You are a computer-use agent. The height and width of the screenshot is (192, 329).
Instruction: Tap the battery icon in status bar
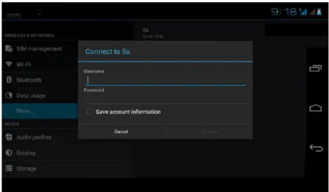(319, 12)
